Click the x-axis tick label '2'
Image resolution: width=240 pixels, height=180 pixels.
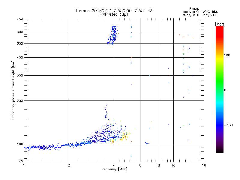click(x=69, y=165)
